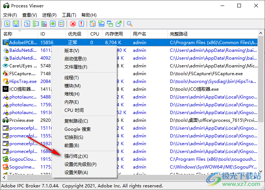The image size is (265, 190).
Task: Click the ICO提取器 process icon
Action: [6, 89]
